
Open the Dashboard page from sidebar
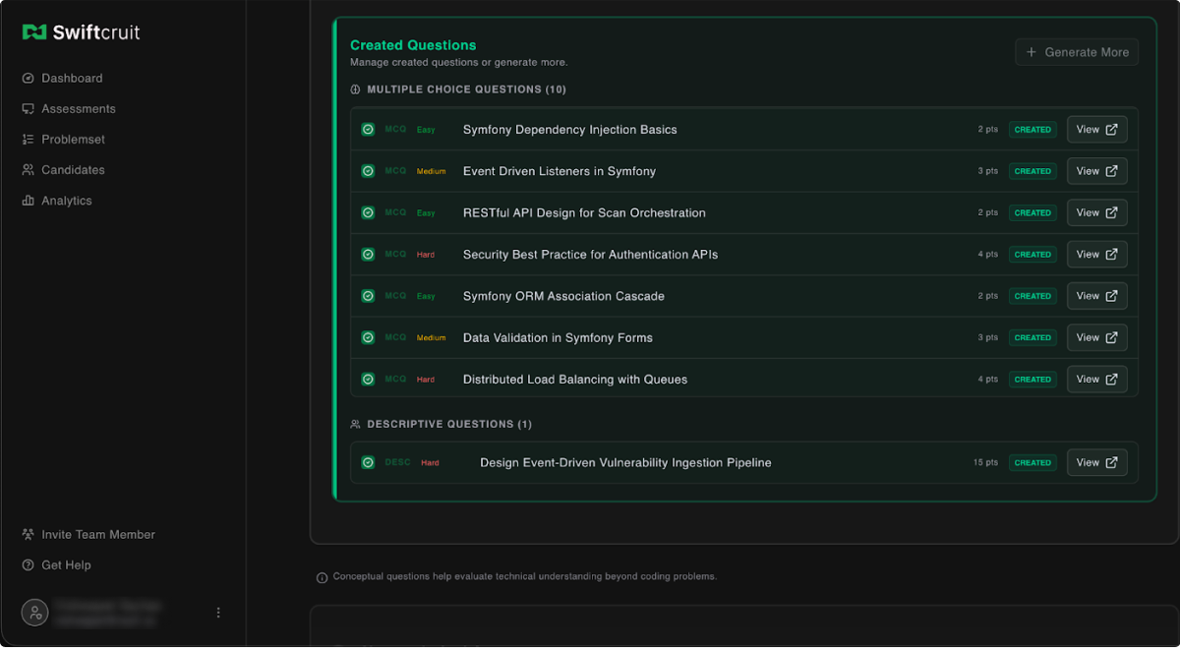(x=71, y=79)
